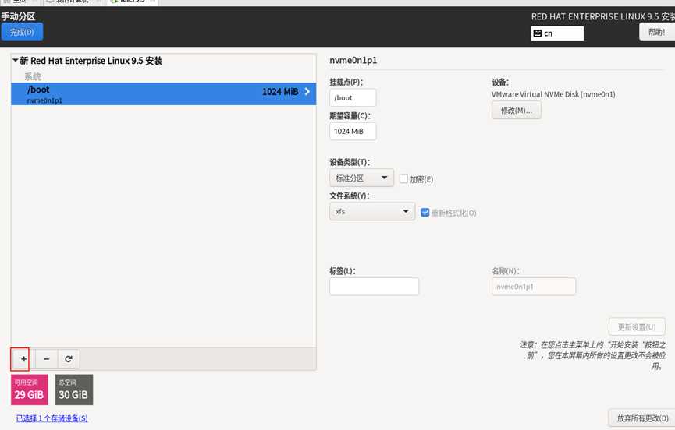Open the 设备类型 标准分区 dropdown

pyautogui.click(x=361, y=178)
